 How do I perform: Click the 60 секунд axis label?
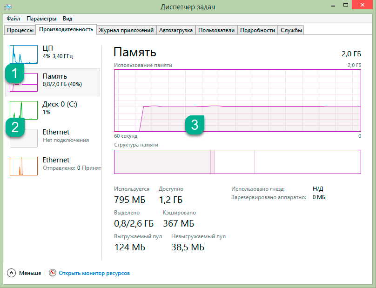pos(126,136)
